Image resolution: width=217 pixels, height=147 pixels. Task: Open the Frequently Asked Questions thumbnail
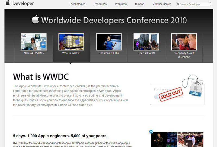[x=184, y=42]
